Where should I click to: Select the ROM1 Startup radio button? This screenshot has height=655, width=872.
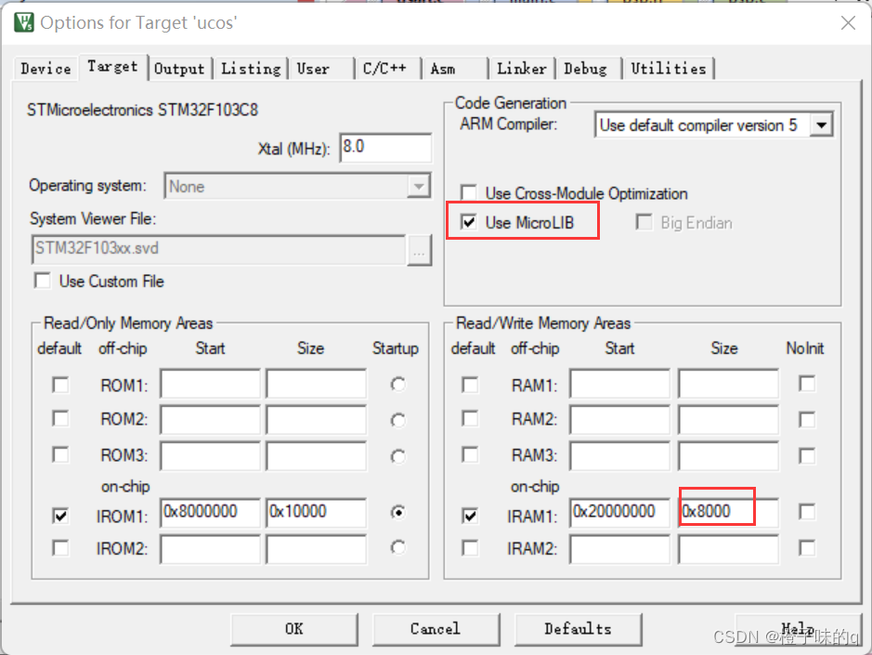[x=397, y=384]
